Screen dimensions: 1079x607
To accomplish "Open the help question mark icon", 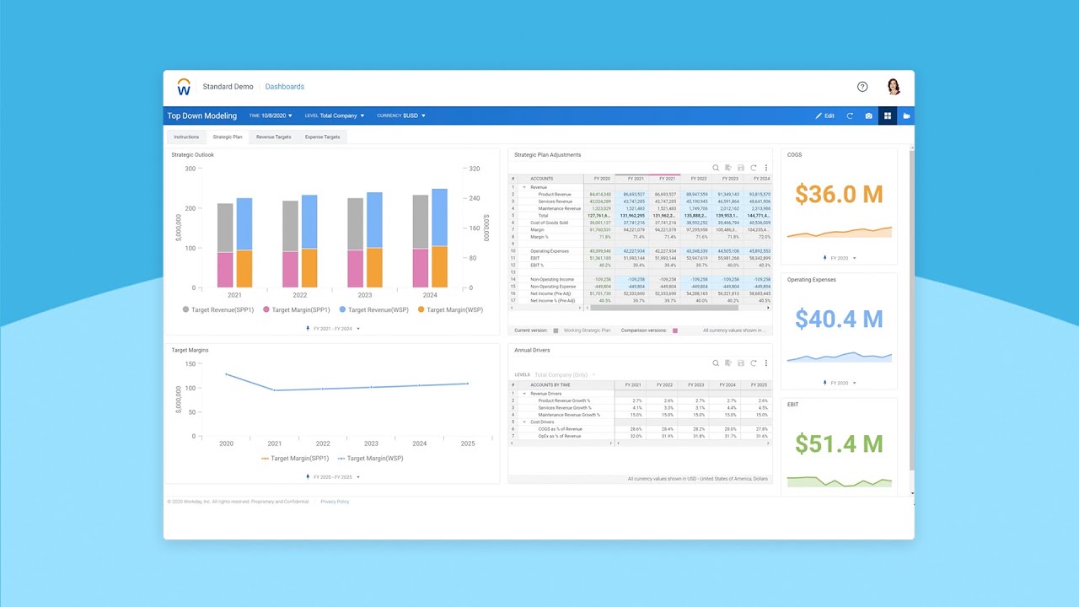I will (x=862, y=87).
